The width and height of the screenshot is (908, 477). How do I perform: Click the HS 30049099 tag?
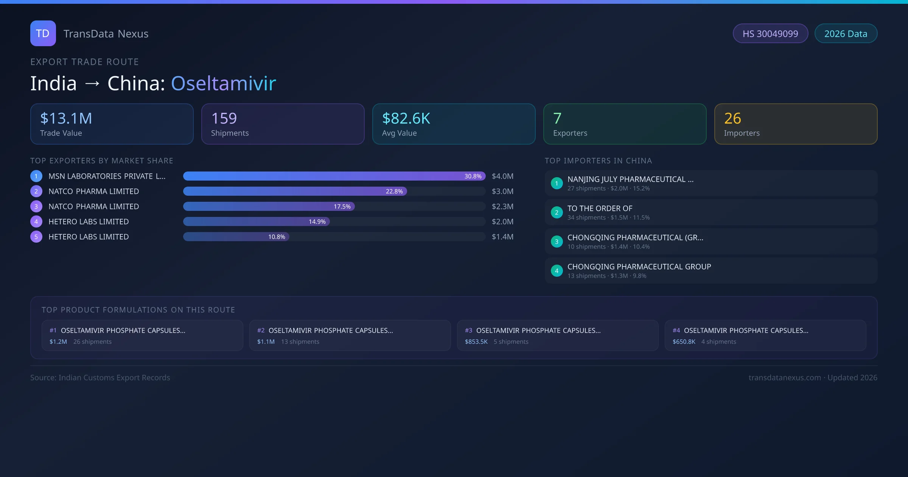click(770, 34)
